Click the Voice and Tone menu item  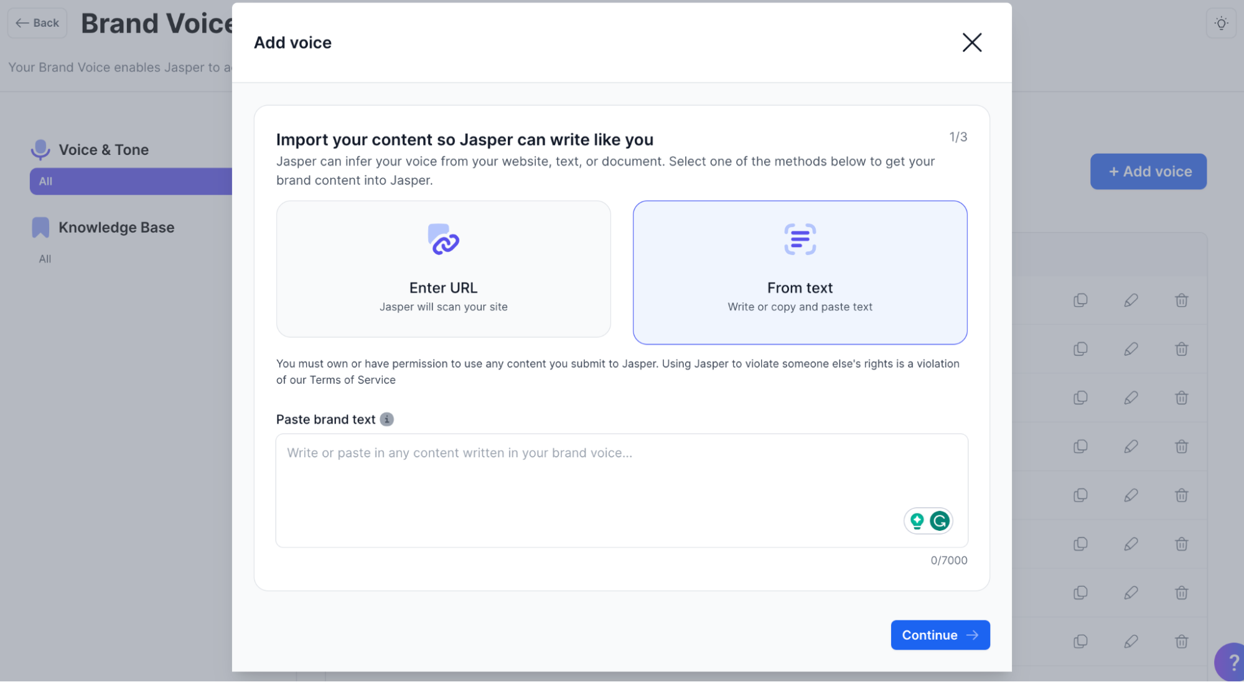(x=103, y=151)
